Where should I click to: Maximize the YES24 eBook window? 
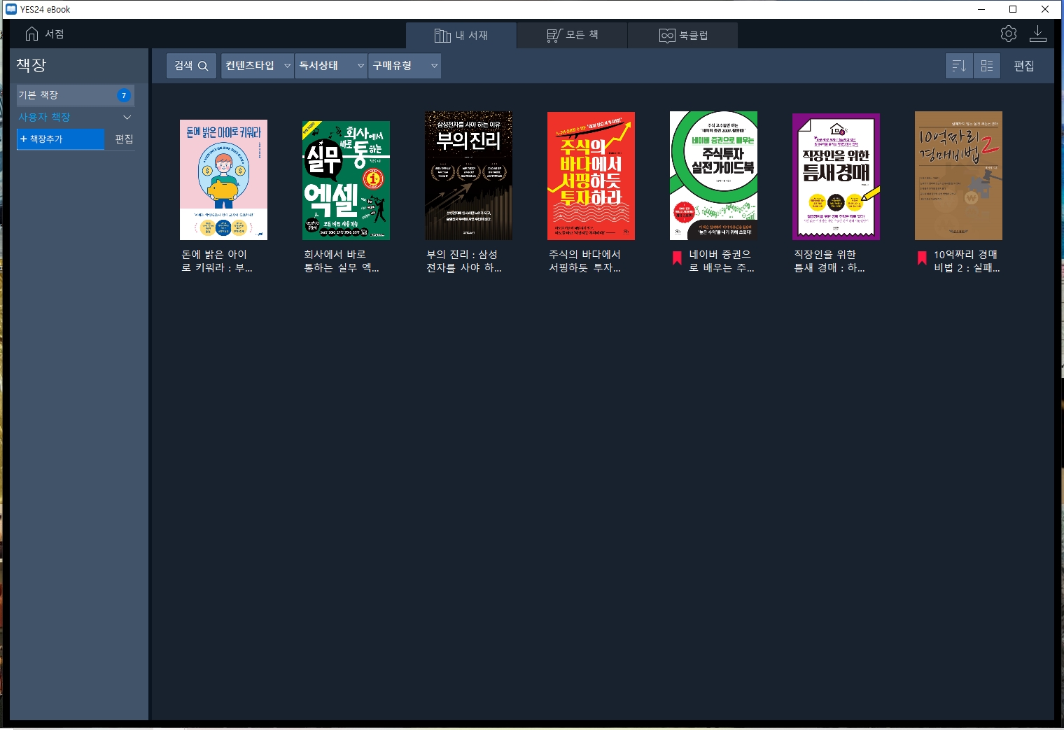tap(1012, 9)
